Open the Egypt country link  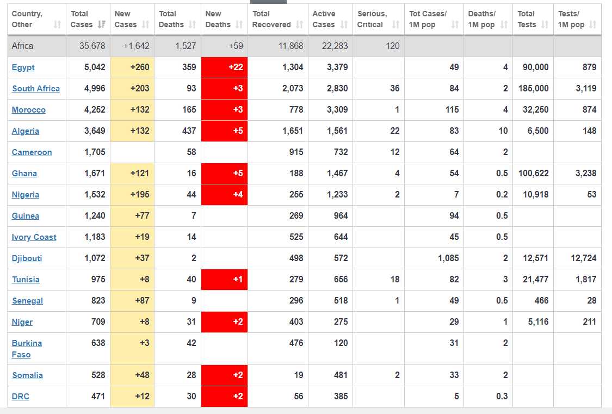click(x=23, y=67)
